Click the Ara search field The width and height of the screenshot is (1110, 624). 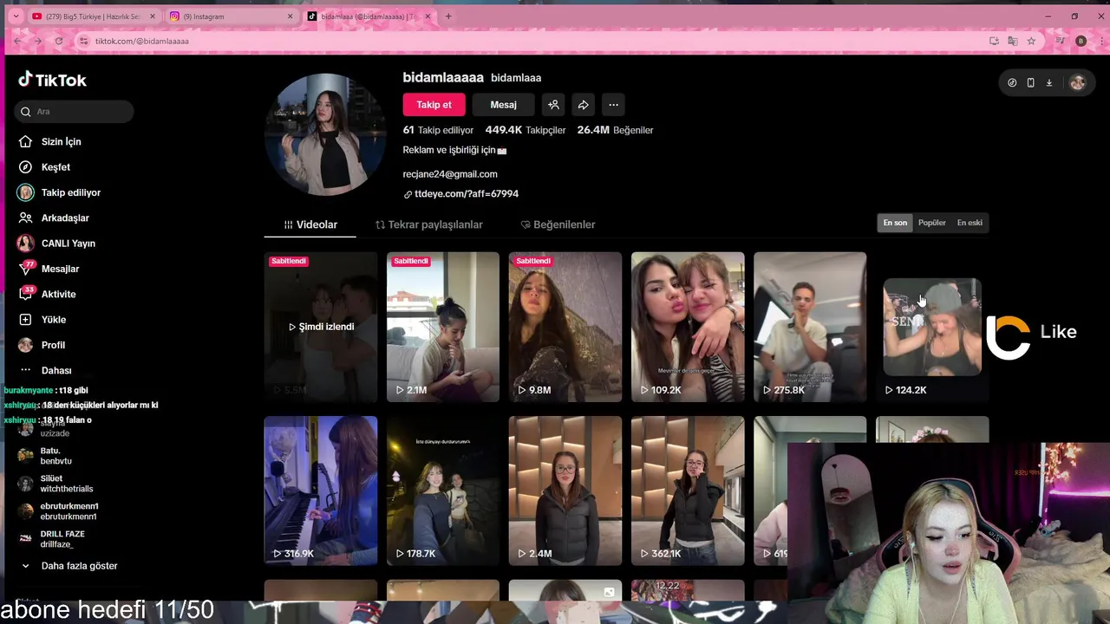(x=75, y=111)
